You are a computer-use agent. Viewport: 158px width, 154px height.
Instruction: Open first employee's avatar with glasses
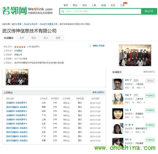(x=118, y=84)
